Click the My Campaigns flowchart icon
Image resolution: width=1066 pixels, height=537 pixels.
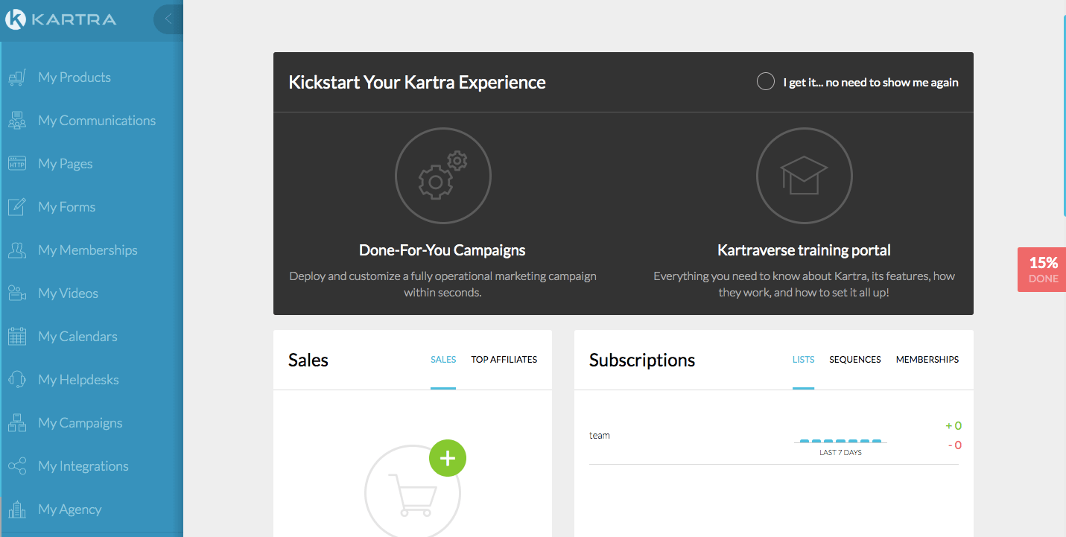17,423
